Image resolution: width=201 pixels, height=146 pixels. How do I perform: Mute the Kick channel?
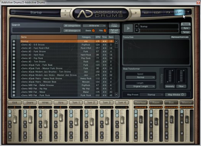tap(10, 122)
